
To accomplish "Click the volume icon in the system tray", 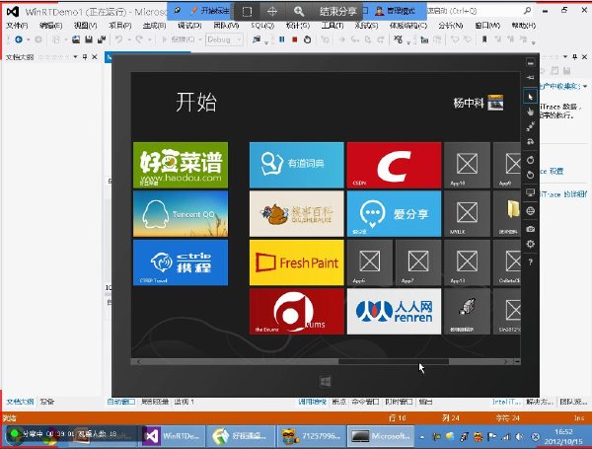I will [520, 437].
